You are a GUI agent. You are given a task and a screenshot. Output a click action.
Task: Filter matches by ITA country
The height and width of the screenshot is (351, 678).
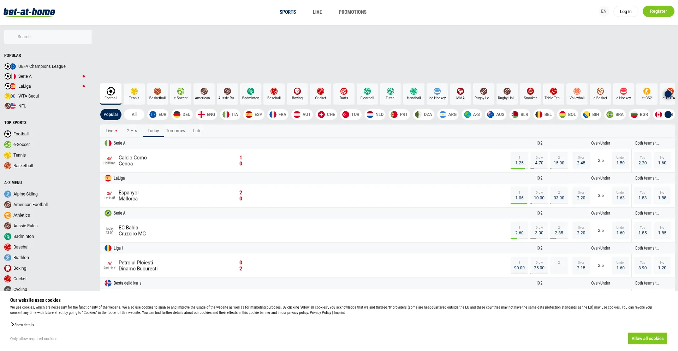click(230, 115)
